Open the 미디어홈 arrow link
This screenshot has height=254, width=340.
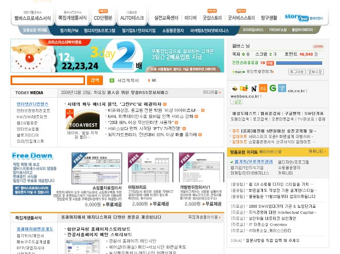[x=212, y=93]
